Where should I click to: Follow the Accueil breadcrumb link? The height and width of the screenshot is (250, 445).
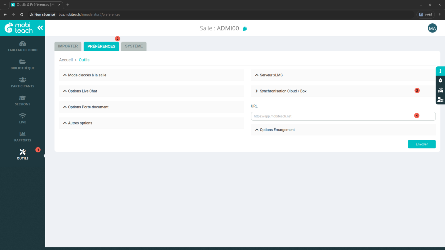pos(66,60)
